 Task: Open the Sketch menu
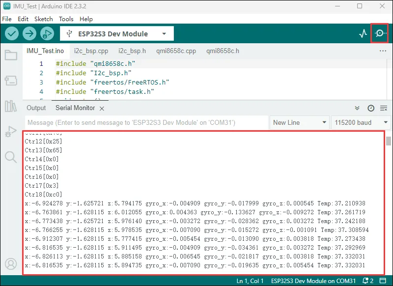click(43, 19)
